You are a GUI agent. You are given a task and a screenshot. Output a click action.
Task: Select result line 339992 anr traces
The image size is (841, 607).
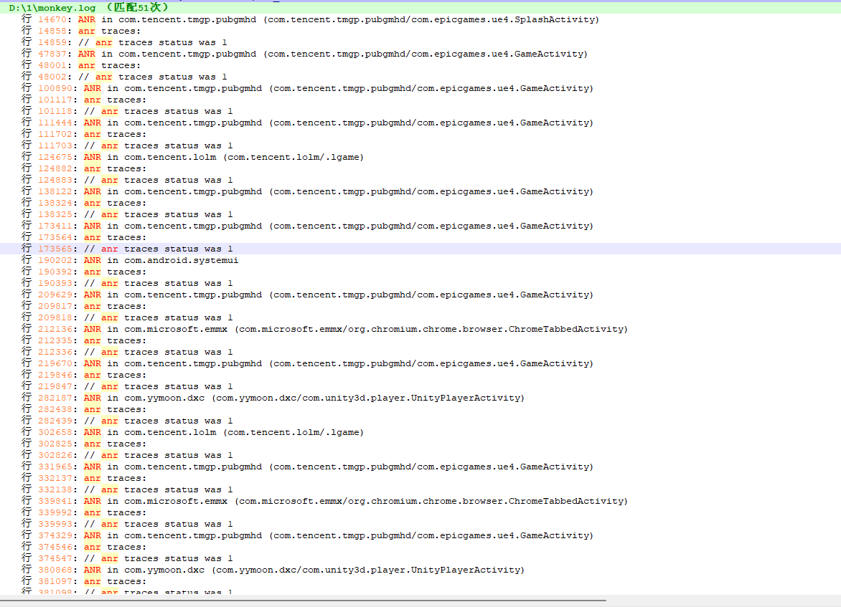pyautogui.click(x=420, y=512)
